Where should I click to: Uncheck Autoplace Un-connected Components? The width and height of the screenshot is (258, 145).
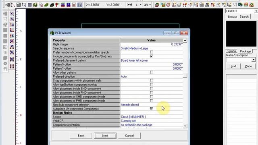pyautogui.click(x=152, y=108)
